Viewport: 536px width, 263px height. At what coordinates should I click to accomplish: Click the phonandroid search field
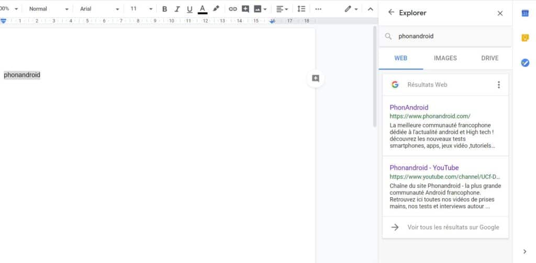tap(445, 36)
